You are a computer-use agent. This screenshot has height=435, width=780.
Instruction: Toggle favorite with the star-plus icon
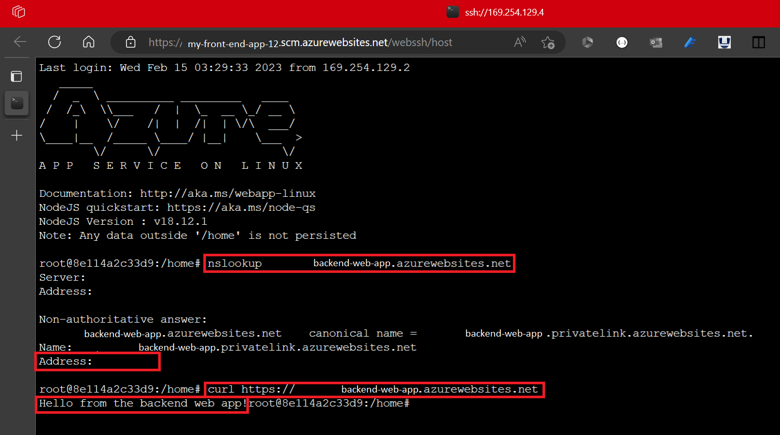coord(548,42)
